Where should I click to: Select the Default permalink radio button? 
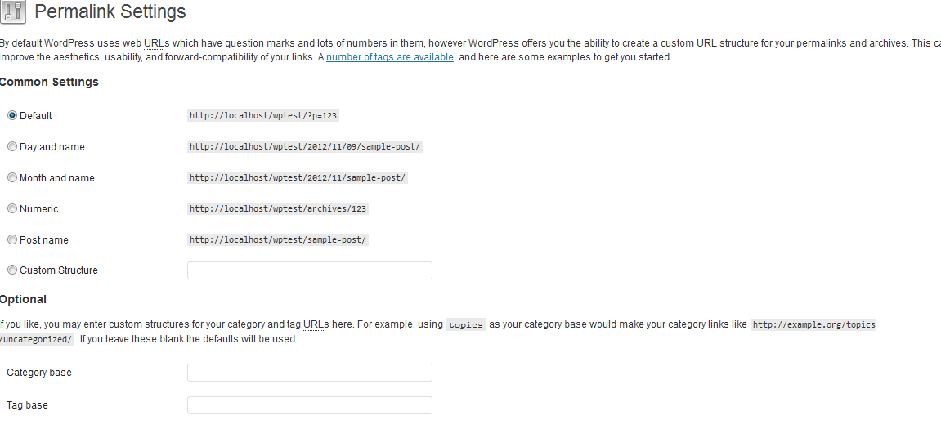pos(12,116)
